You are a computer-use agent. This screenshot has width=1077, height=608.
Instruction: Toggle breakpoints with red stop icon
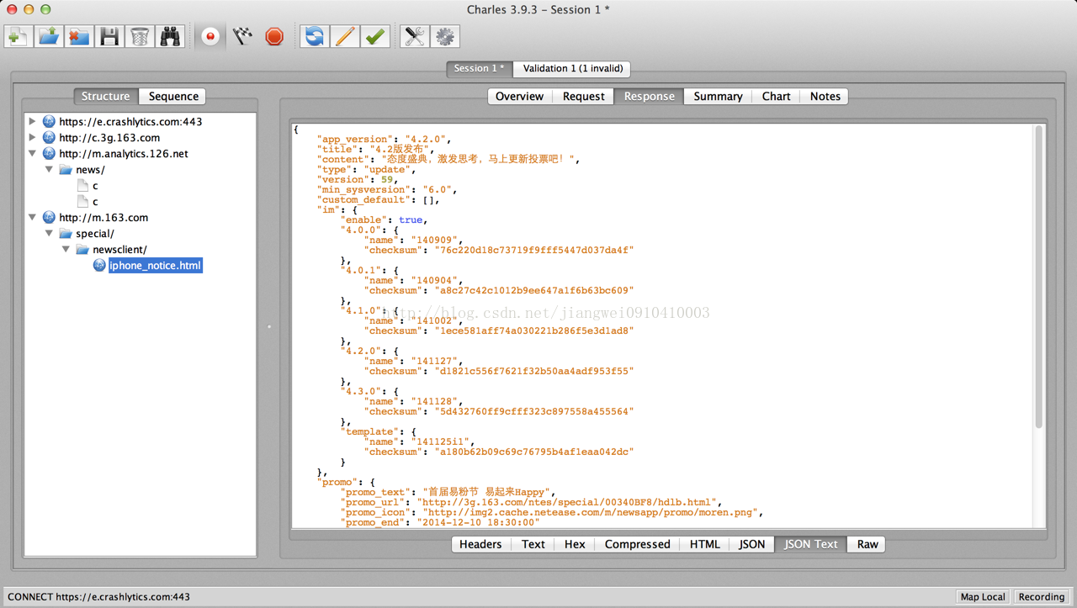pyautogui.click(x=274, y=36)
